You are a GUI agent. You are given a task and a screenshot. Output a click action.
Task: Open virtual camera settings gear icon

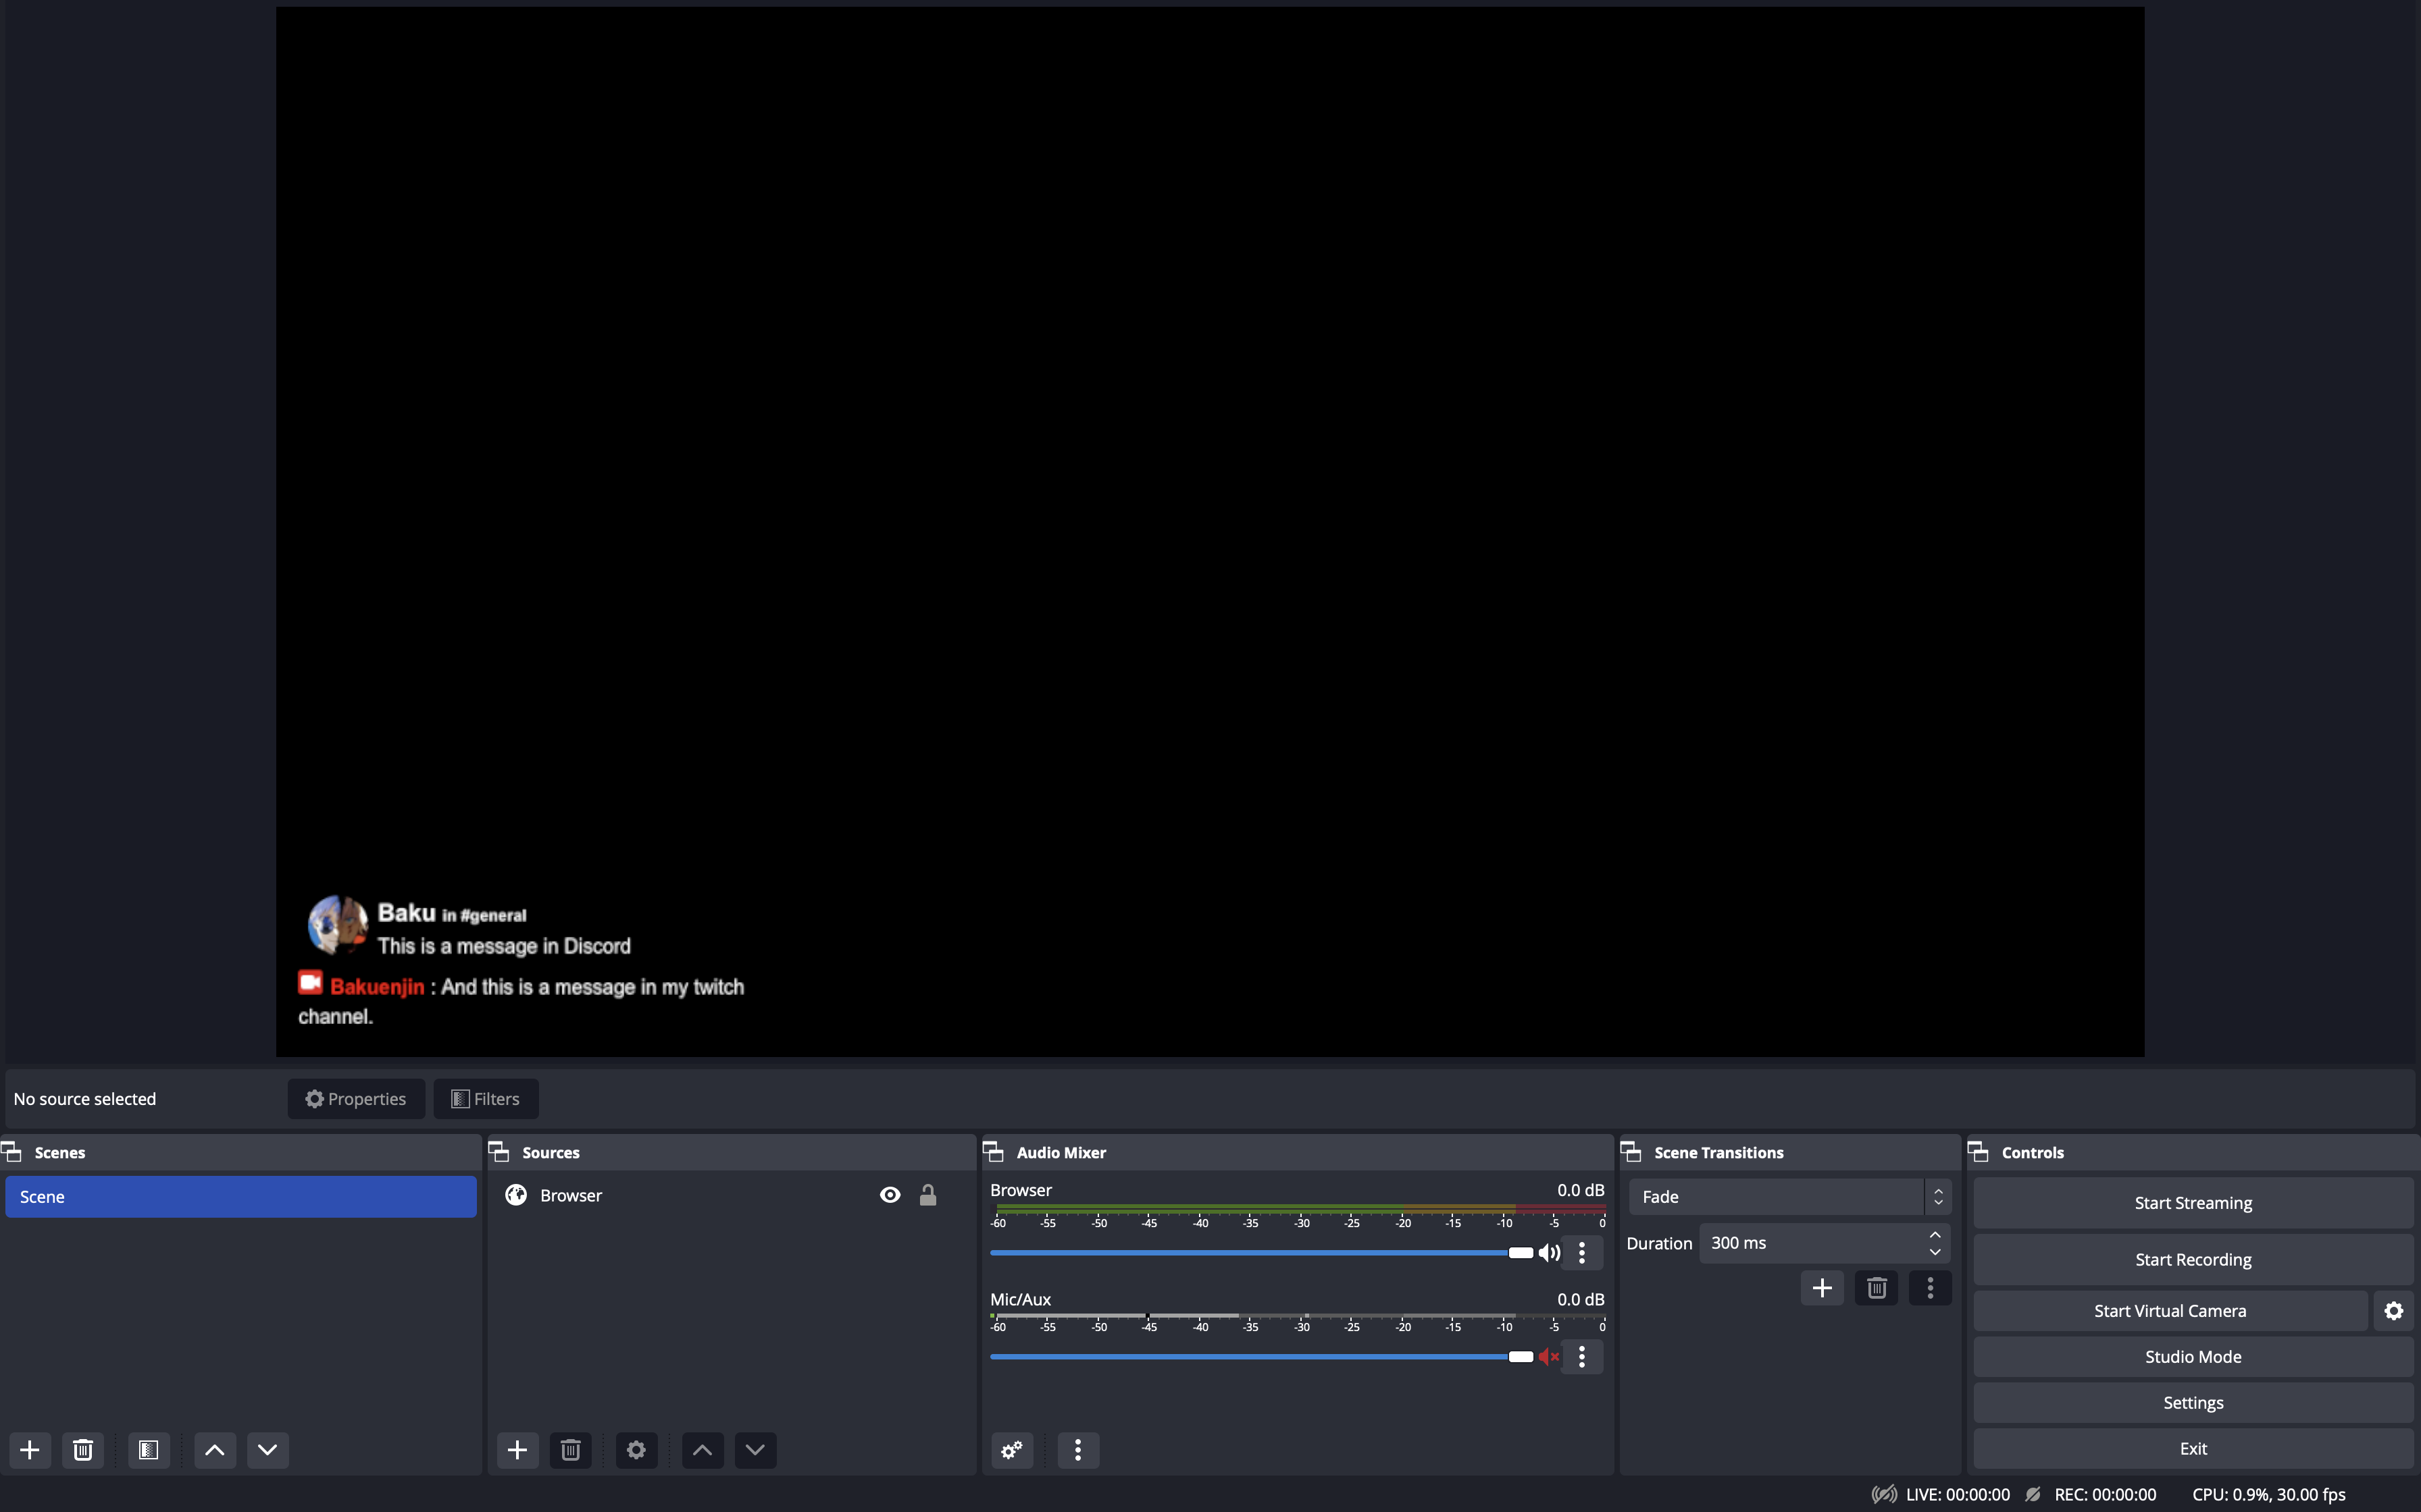point(2393,1311)
